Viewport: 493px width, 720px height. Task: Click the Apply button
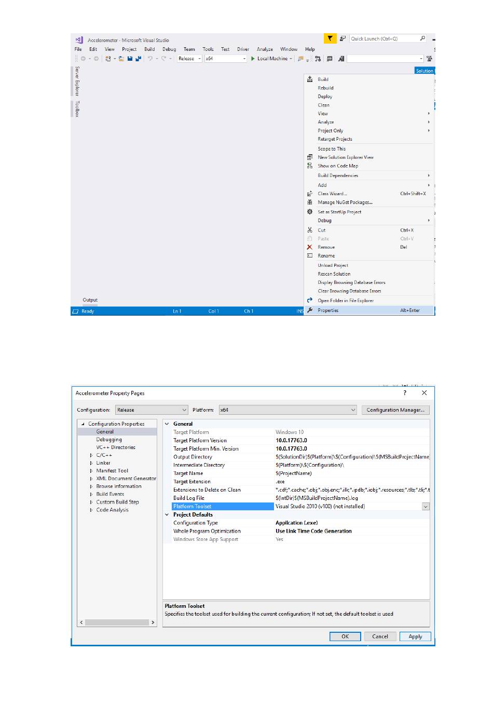pos(415,636)
